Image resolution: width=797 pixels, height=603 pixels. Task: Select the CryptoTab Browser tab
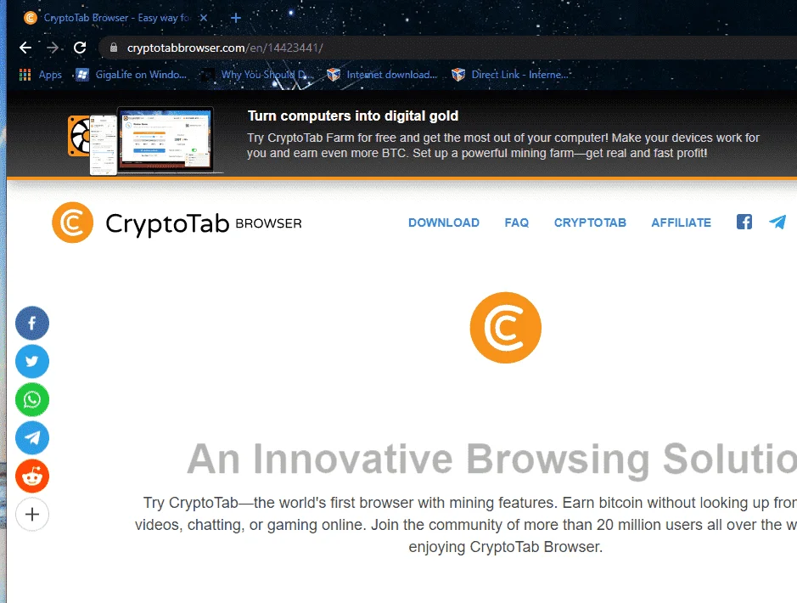(x=116, y=18)
